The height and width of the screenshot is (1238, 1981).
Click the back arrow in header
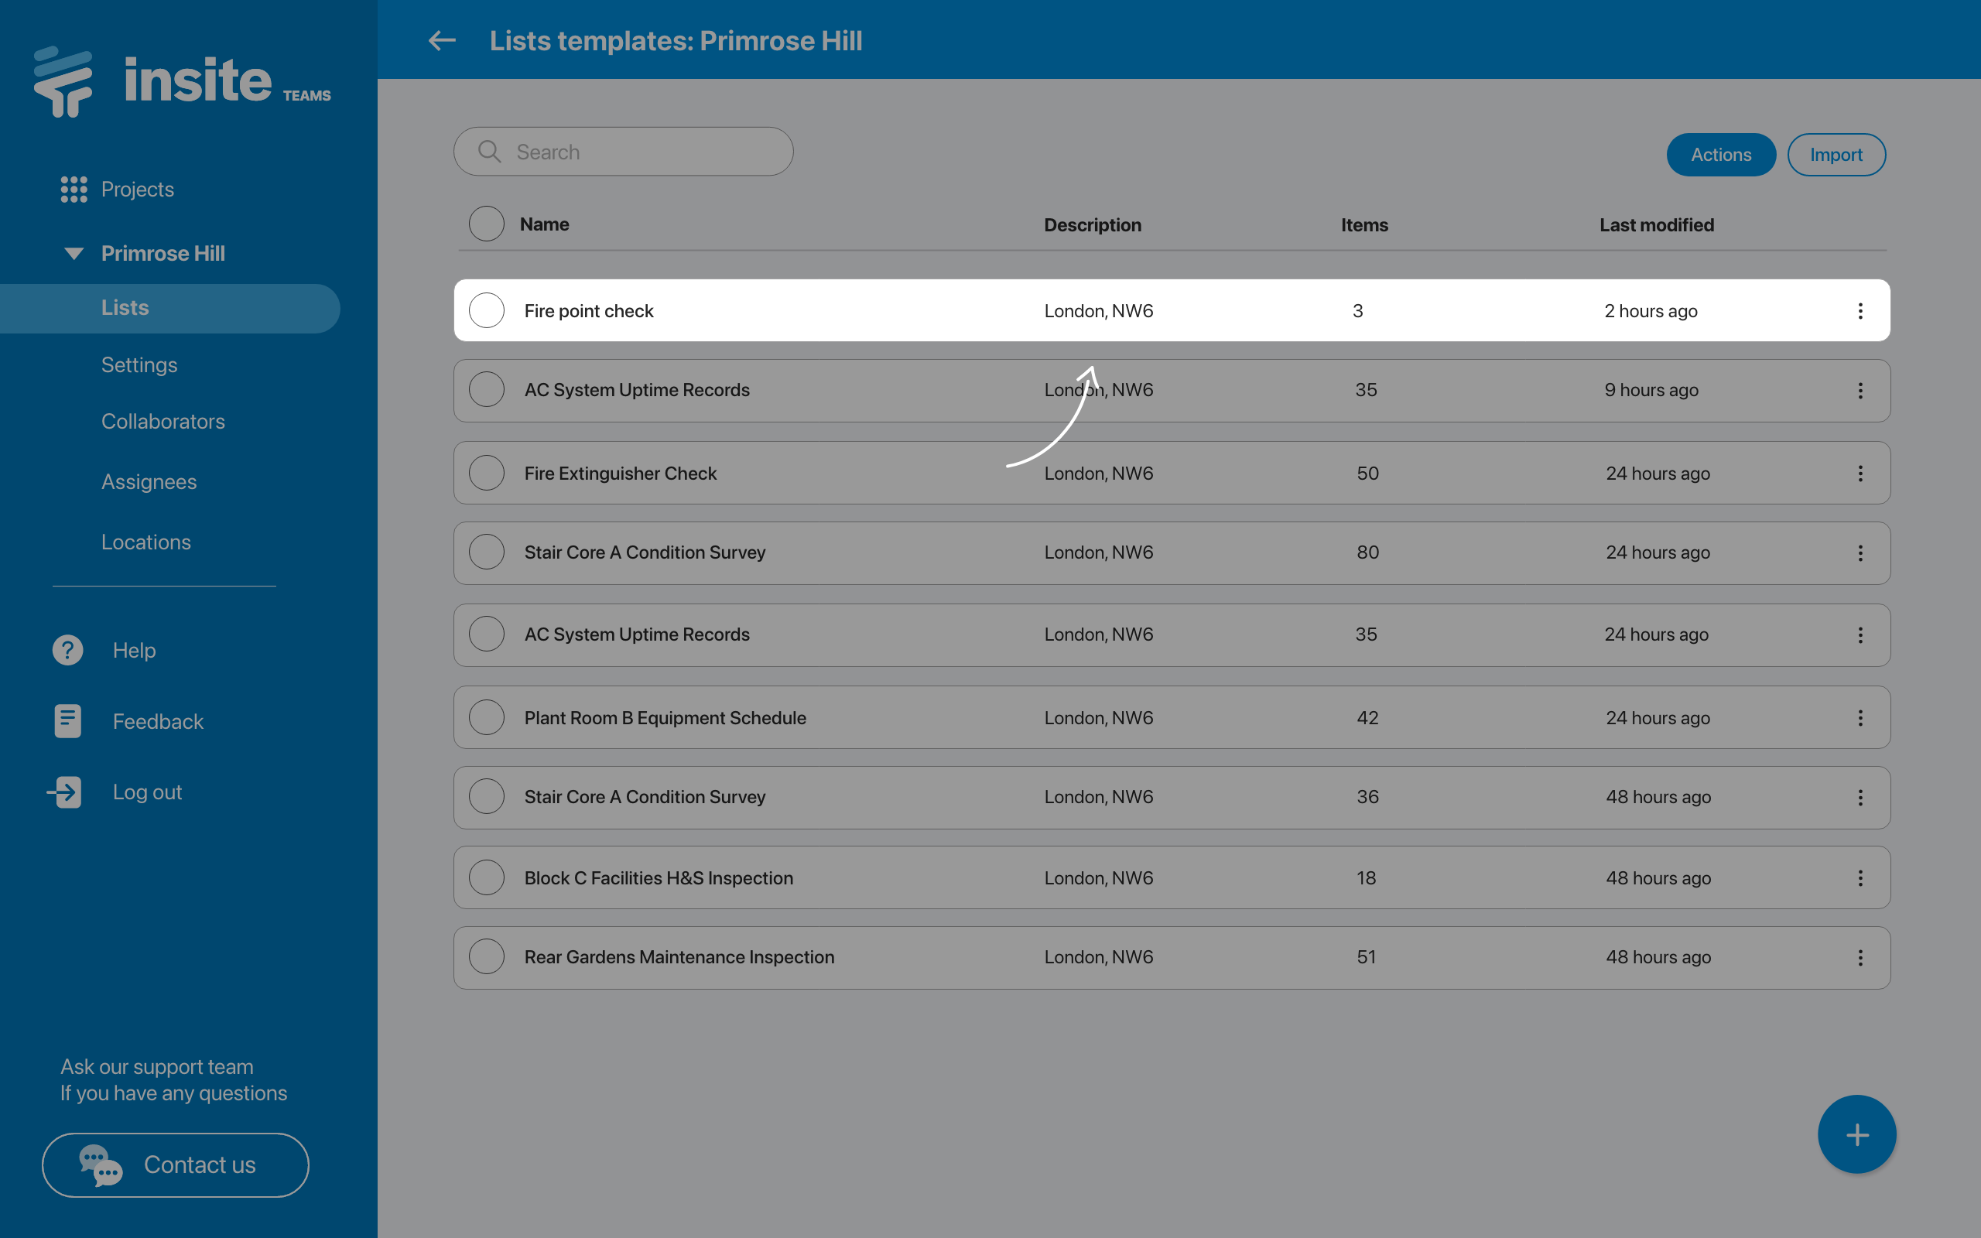(x=442, y=40)
